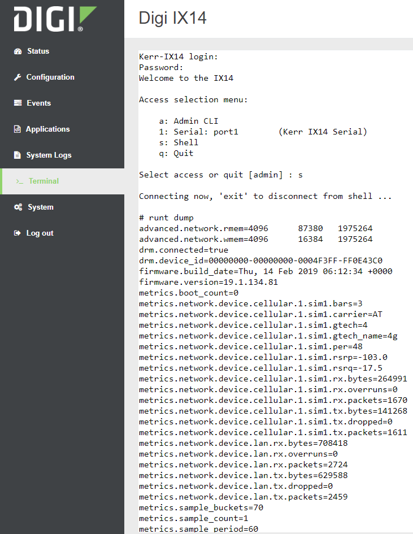Click the sim1.tx.packets=1611 line
The image size is (413, 534).
[x=273, y=432]
